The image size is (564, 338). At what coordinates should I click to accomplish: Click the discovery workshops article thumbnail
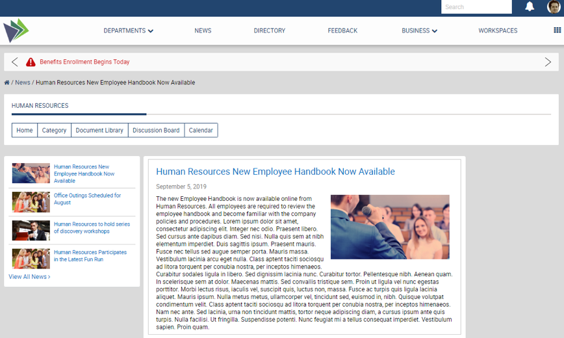tap(31, 230)
